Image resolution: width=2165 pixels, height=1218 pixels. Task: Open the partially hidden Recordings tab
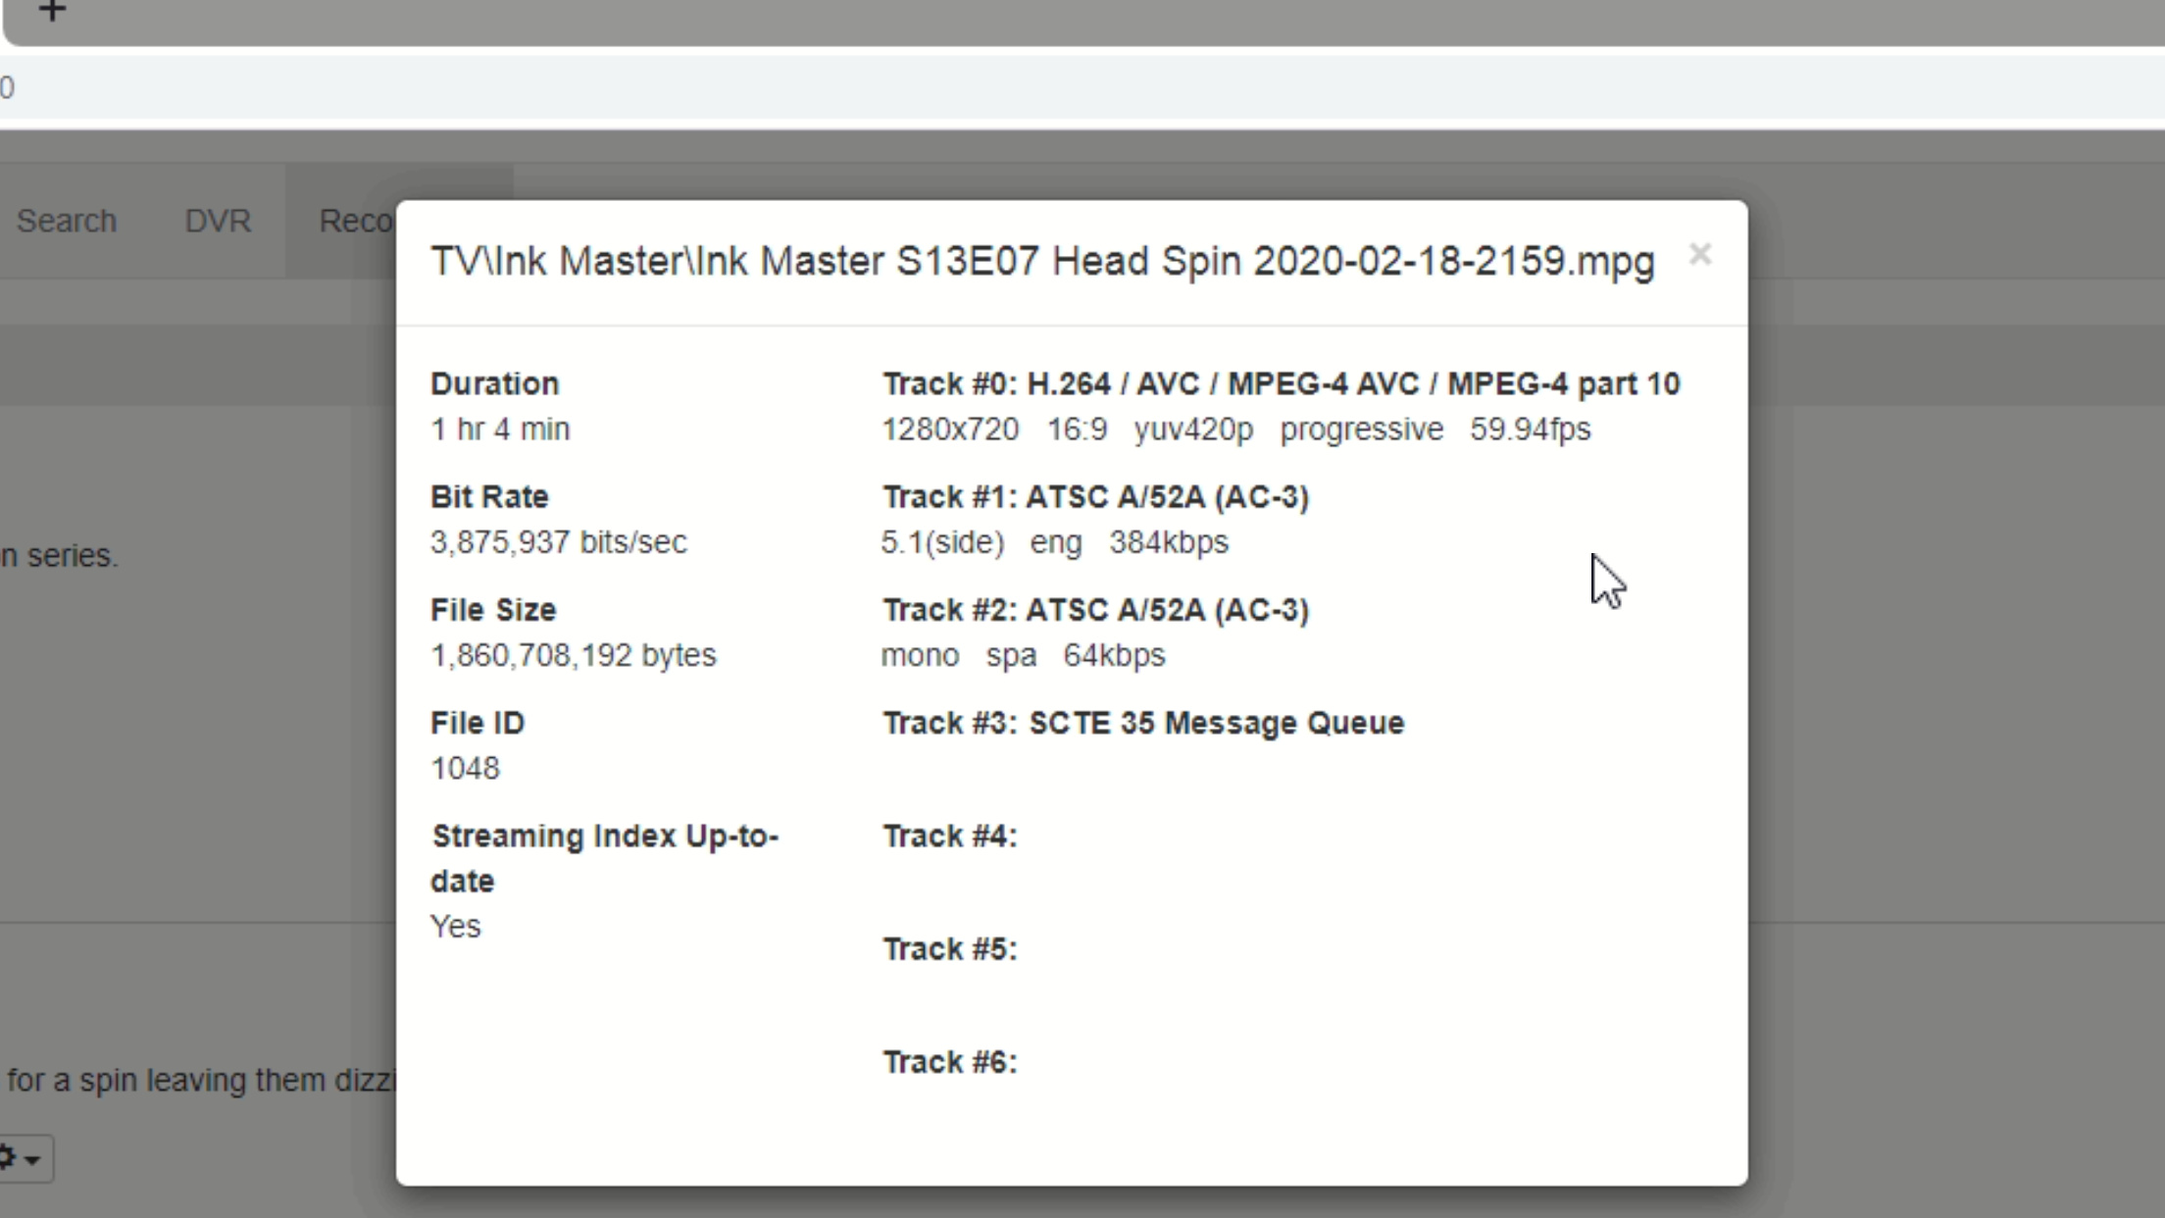[355, 222]
